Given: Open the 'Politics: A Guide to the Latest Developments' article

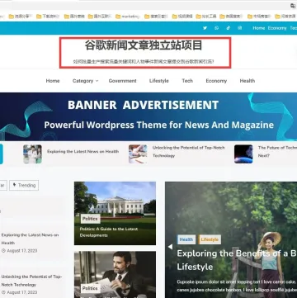Looking at the screenshot, I should [x=109, y=232].
